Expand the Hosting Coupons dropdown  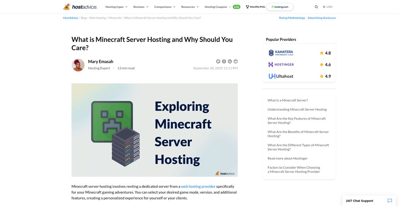[218, 7]
